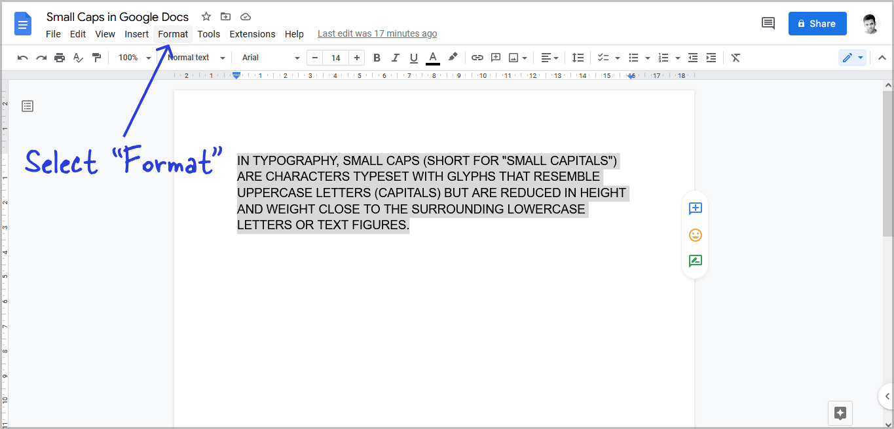The width and height of the screenshot is (894, 429).
Task: Select the Paint format tool
Action: [x=97, y=58]
